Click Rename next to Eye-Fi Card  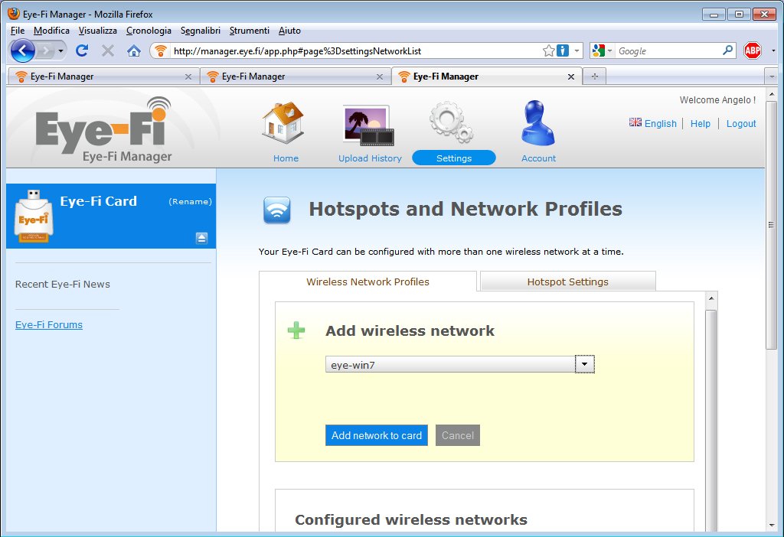point(190,201)
